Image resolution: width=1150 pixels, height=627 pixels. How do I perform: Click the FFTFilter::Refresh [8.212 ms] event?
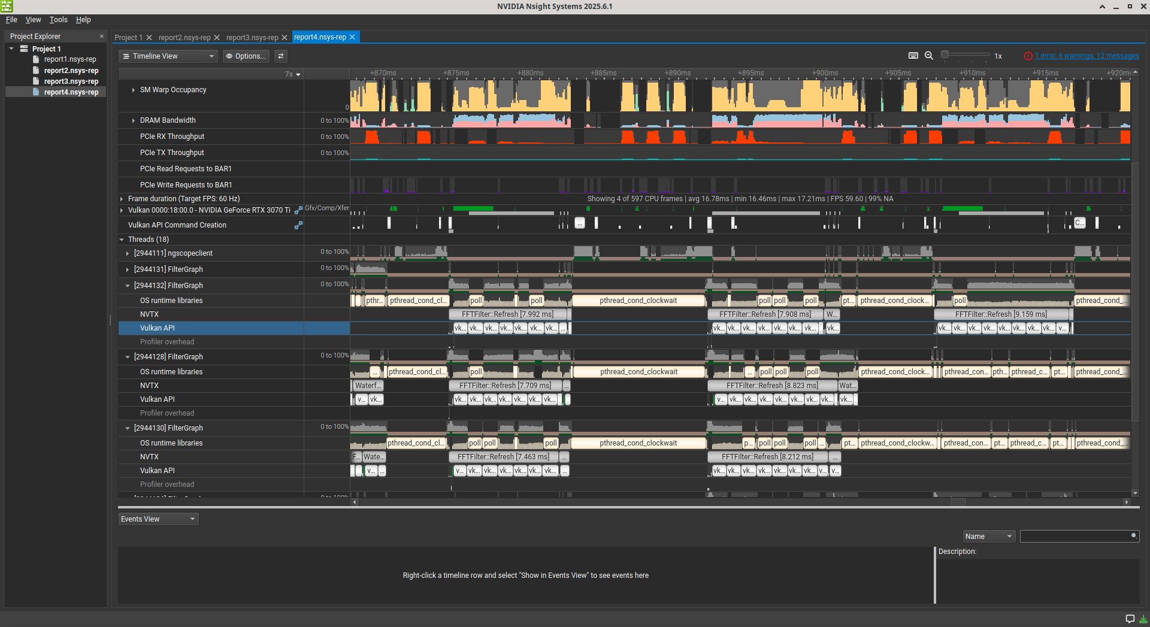tap(767, 457)
